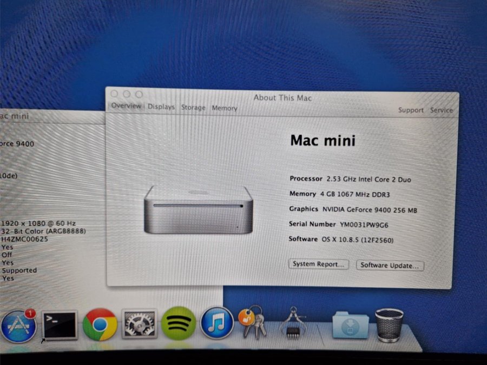This screenshot has height=365, width=487.
Task: Open System Information chip icon
Action: point(292,323)
